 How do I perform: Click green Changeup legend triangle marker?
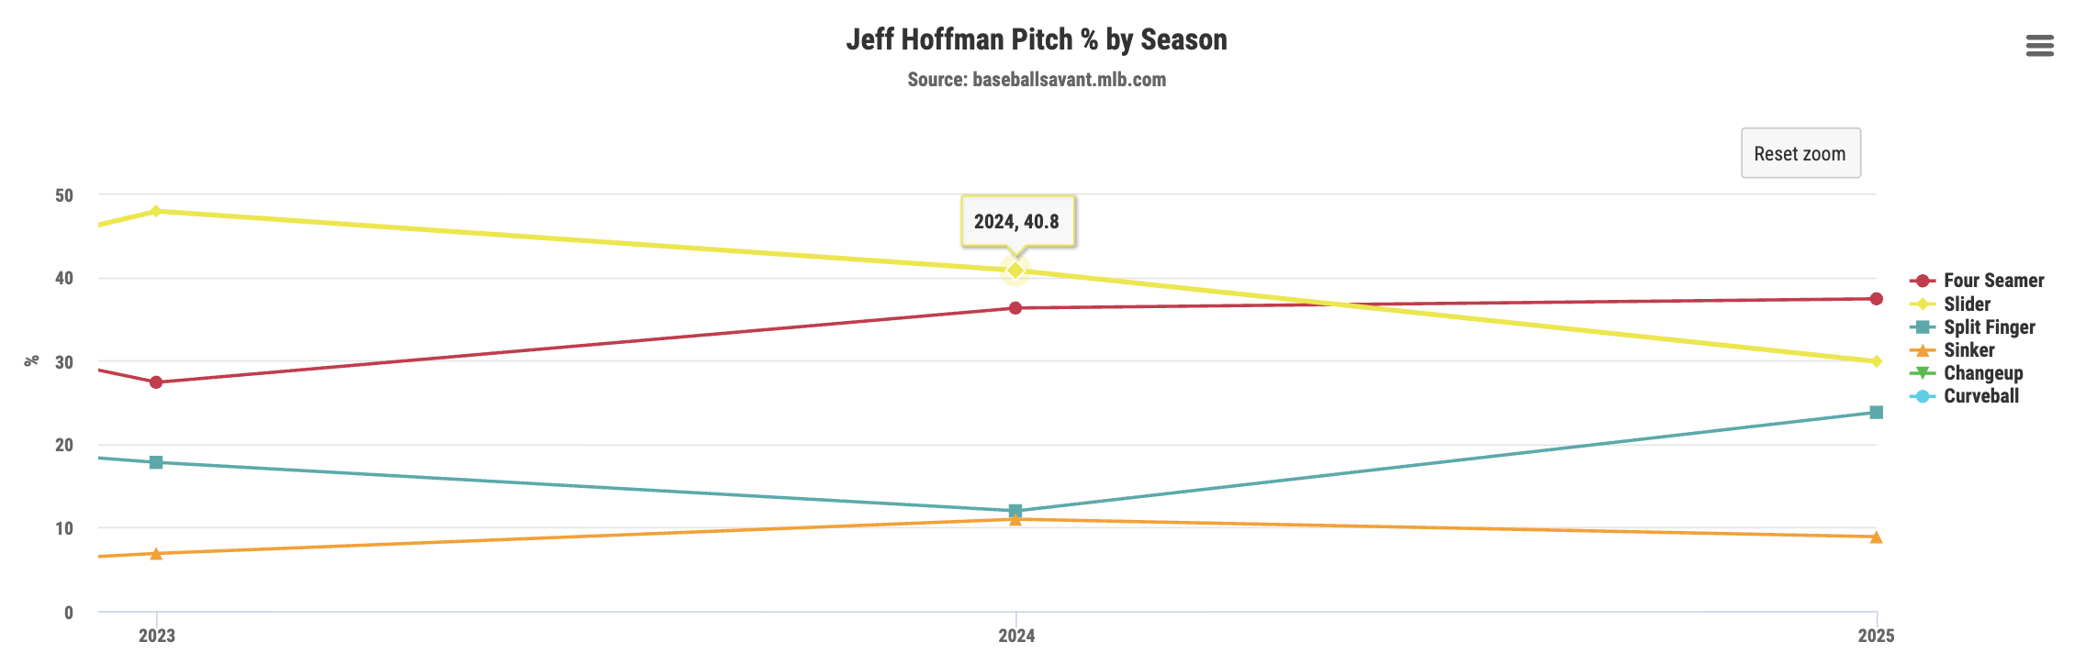tap(1923, 373)
